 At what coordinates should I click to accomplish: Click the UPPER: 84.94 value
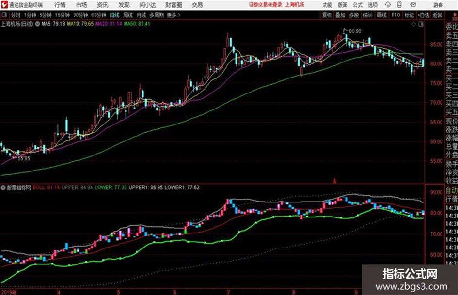coord(77,187)
